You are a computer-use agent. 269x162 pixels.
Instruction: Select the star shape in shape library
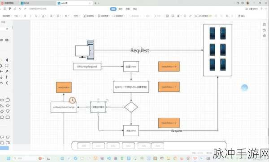(x=2, y=112)
